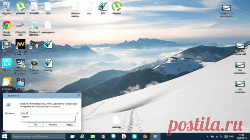The image size is (250, 140).
Task: Select the uTorrent shortcut beside Recycle Bin
Action: [x=20, y=8]
